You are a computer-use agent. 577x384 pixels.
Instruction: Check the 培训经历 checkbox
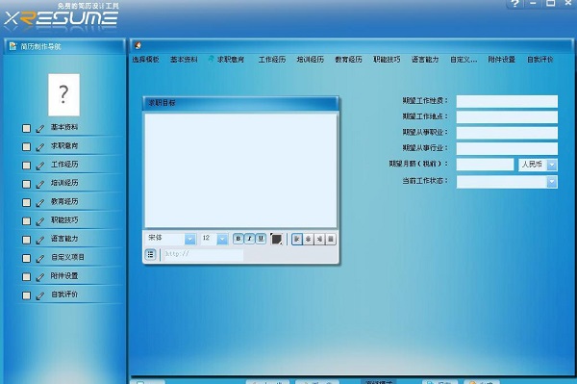[x=26, y=184]
